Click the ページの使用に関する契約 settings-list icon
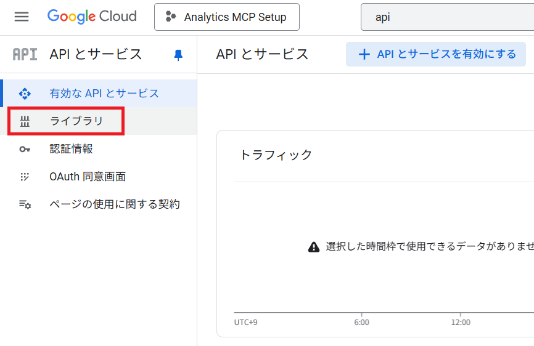Image resolution: width=534 pixels, height=346 pixels. (25, 204)
